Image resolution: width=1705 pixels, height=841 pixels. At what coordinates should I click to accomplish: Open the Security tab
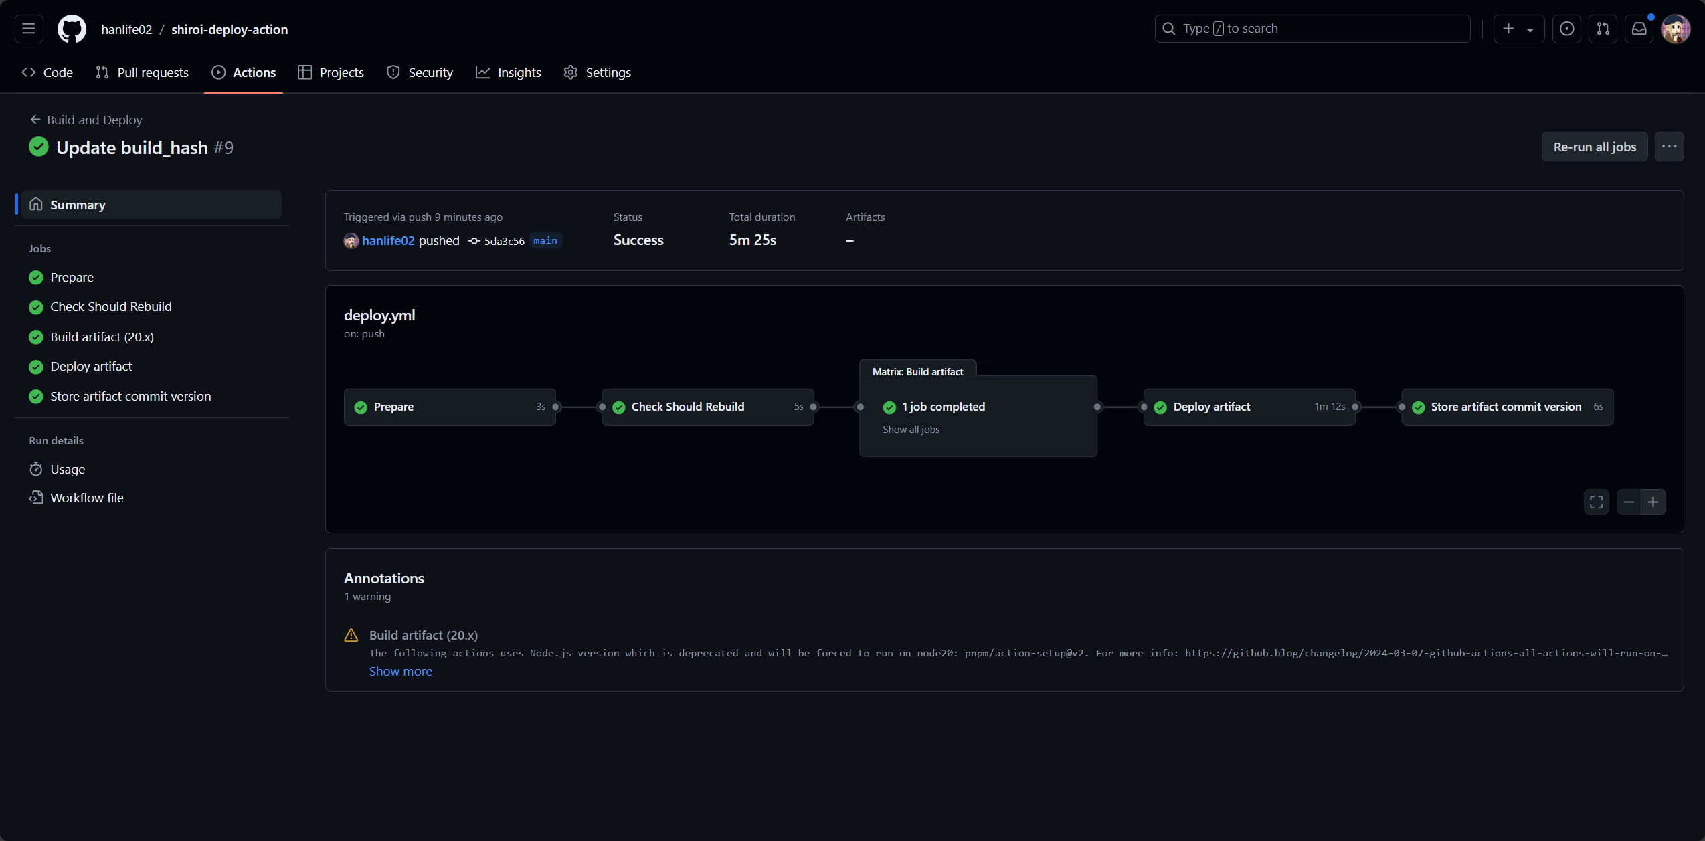coord(420,72)
